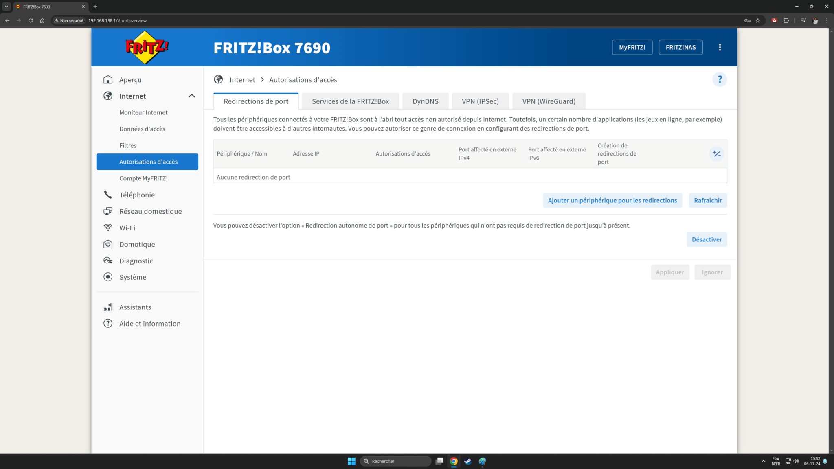Open Données d'accès in sidebar
This screenshot has width=834, height=469.
147,129
